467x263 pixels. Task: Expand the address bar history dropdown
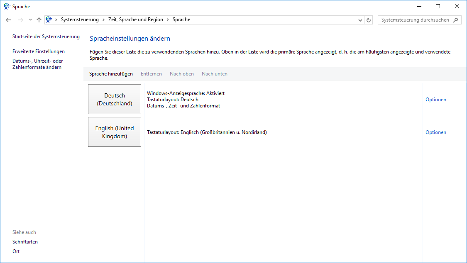click(x=360, y=20)
